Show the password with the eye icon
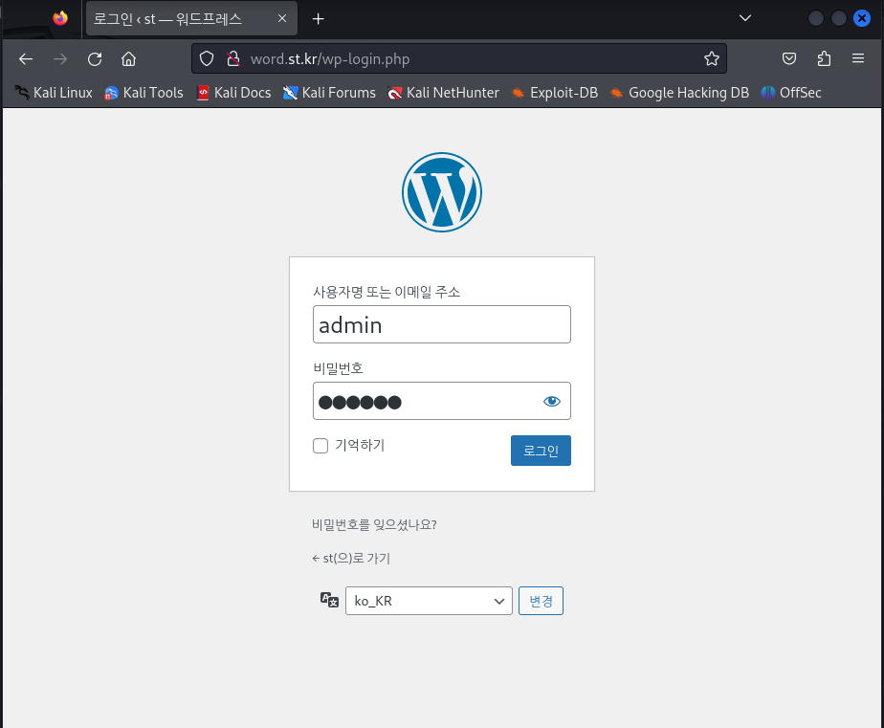This screenshot has width=884, height=728. tap(552, 401)
